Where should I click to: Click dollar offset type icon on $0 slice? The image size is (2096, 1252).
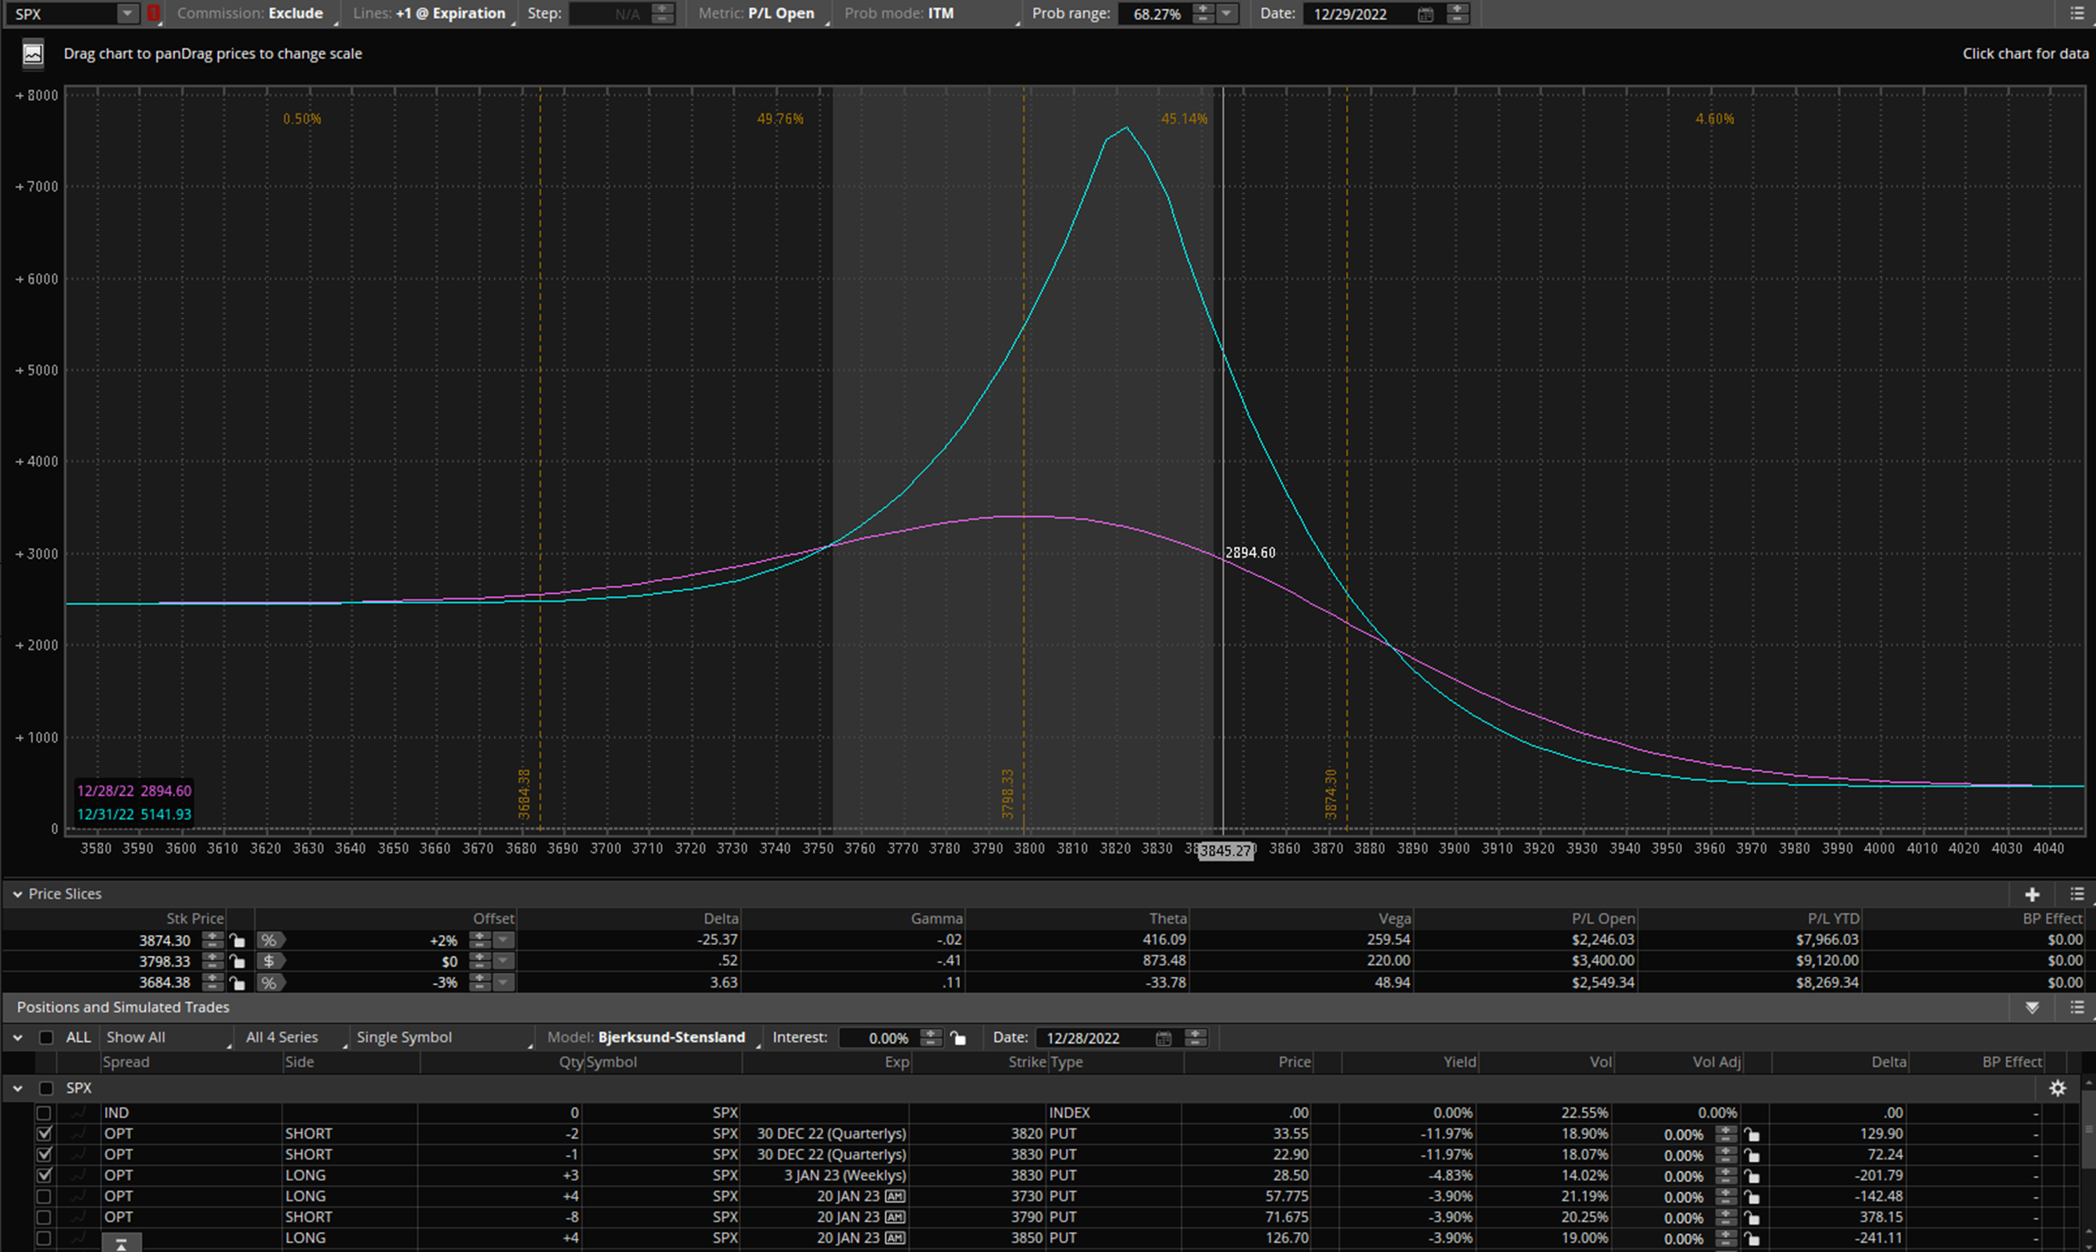pos(270,962)
